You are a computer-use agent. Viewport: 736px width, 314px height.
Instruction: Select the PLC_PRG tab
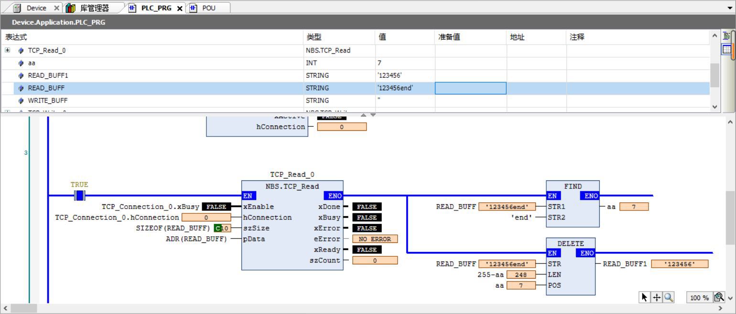[156, 8]
